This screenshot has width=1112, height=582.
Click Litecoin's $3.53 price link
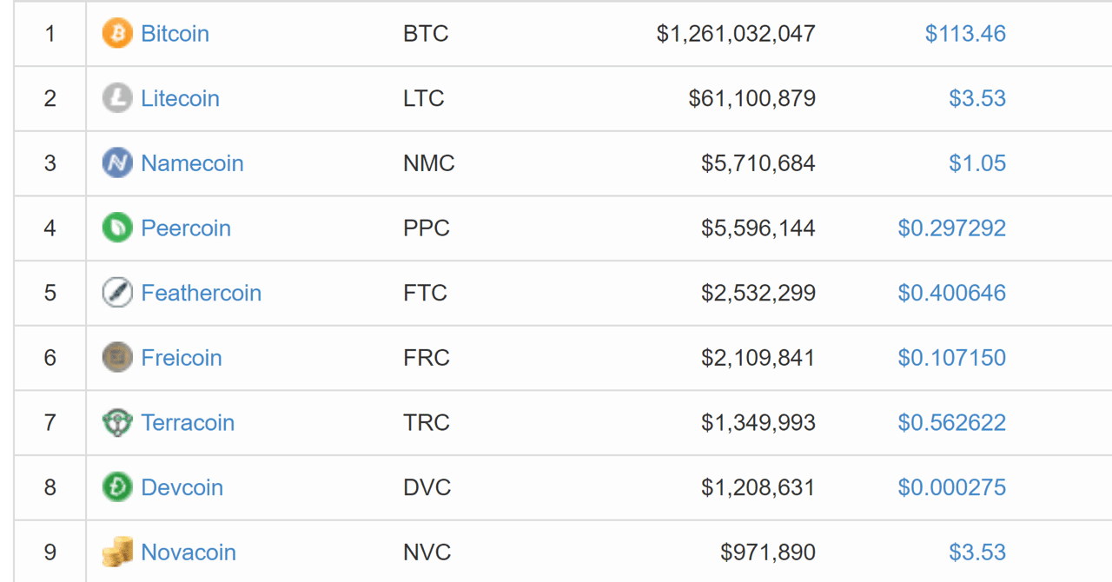[977, 98]
